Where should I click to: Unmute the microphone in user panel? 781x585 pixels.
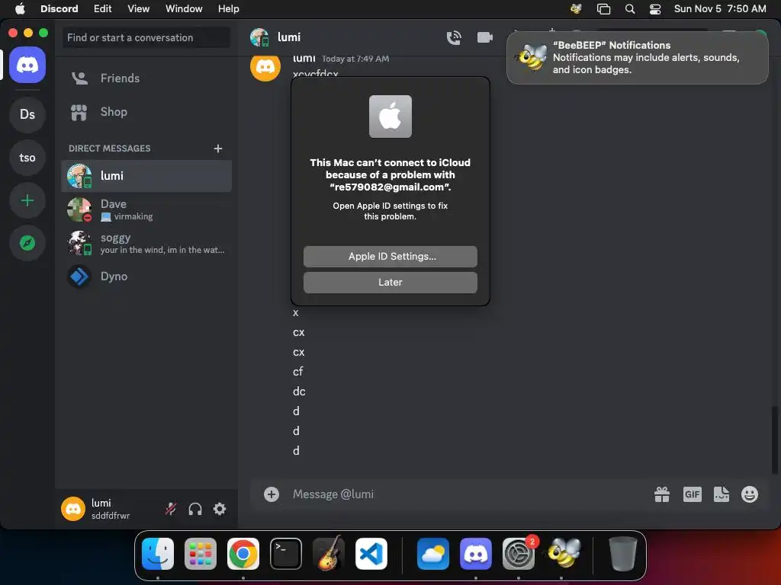pyautogui.click(x=171, y=509)
